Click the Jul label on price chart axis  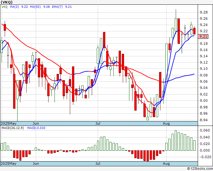click(x=98, y=123)
